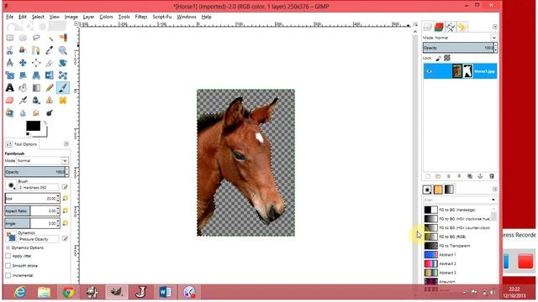Enable the Incremental checkbox
This screenshot has height=302, width=538.
tap(8, 275)
